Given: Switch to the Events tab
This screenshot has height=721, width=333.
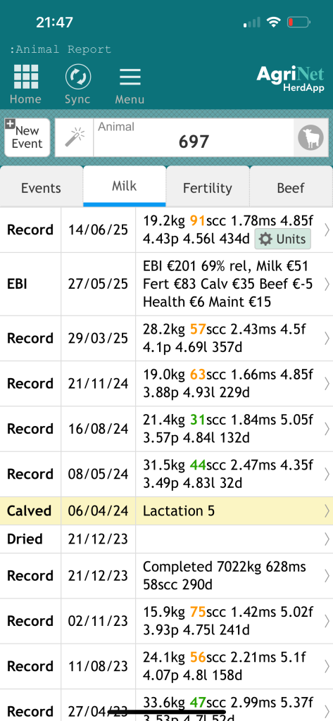Looking at the screenshot, I should click(42, 187).
